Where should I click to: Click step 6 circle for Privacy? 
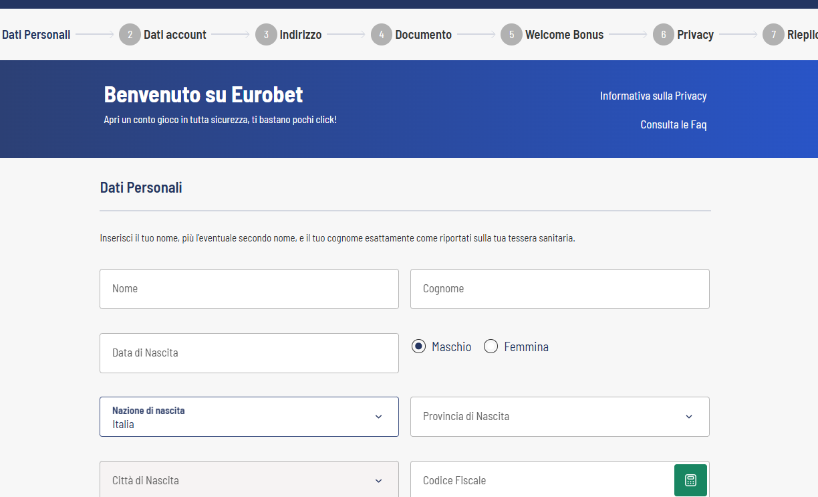point(664,35)
